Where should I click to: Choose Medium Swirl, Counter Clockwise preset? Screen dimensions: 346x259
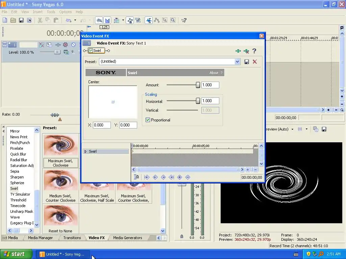pyautogui.click(x=60, y=186)
